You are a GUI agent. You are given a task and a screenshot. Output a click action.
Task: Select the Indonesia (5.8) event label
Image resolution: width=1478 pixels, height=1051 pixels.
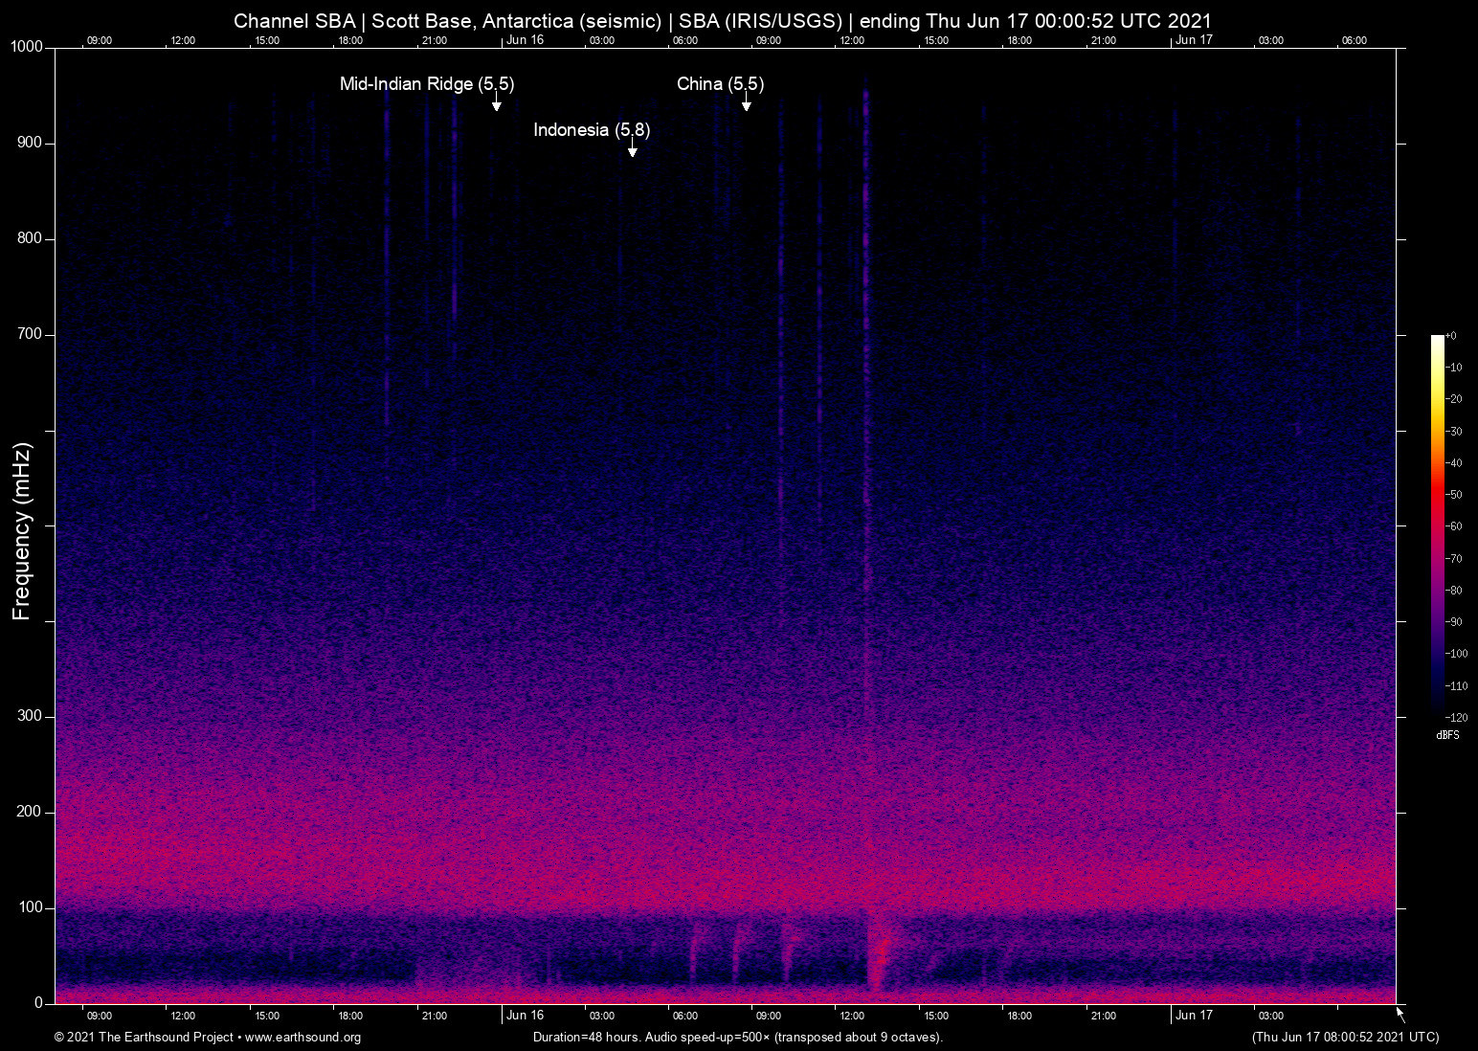[592, 130]
